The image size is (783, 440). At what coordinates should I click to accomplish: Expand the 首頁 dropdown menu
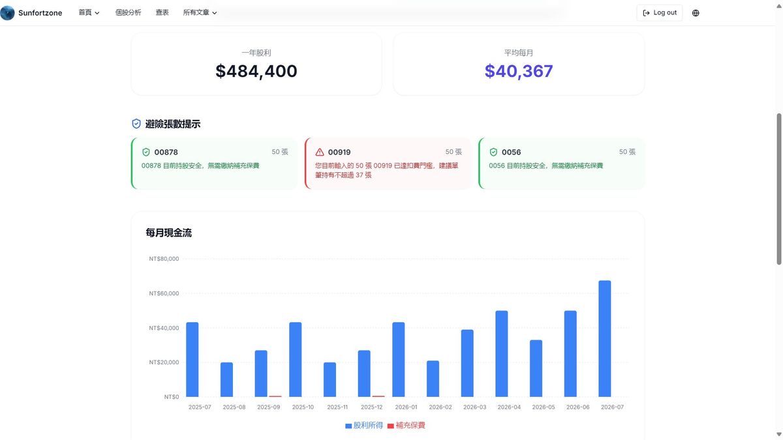pyautogui.click(x=89, y=12)
